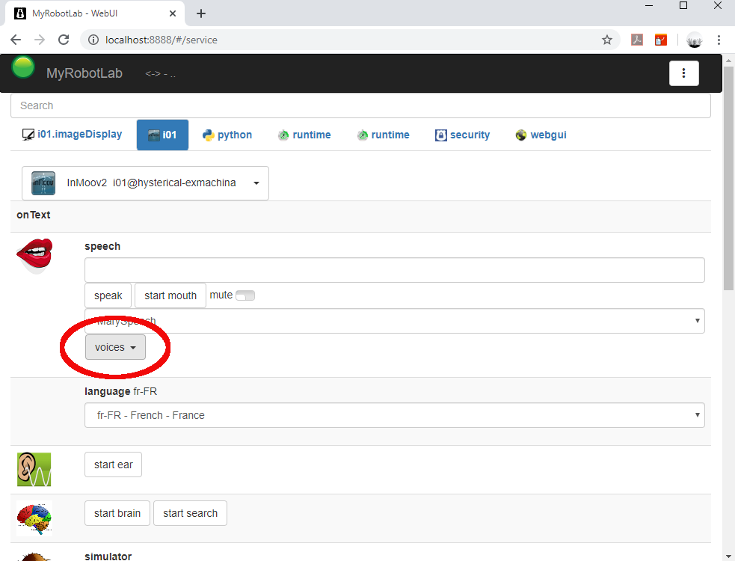Screen dimensions: 735x561
Task: Click the colorful brain icon
Action: pyautogui.click(x=34, y=518)
